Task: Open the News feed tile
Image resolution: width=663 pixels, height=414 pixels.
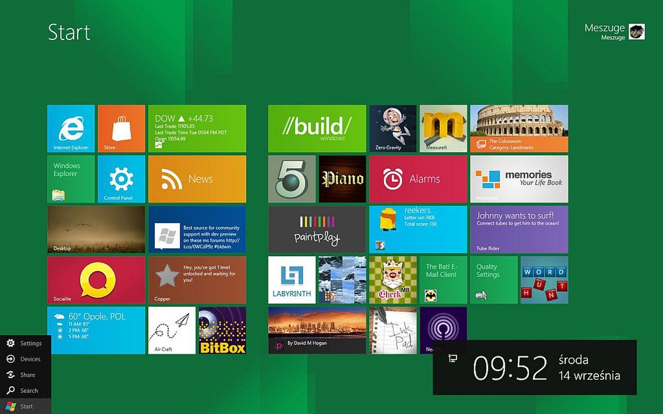Action: click(x=197, y=179)
